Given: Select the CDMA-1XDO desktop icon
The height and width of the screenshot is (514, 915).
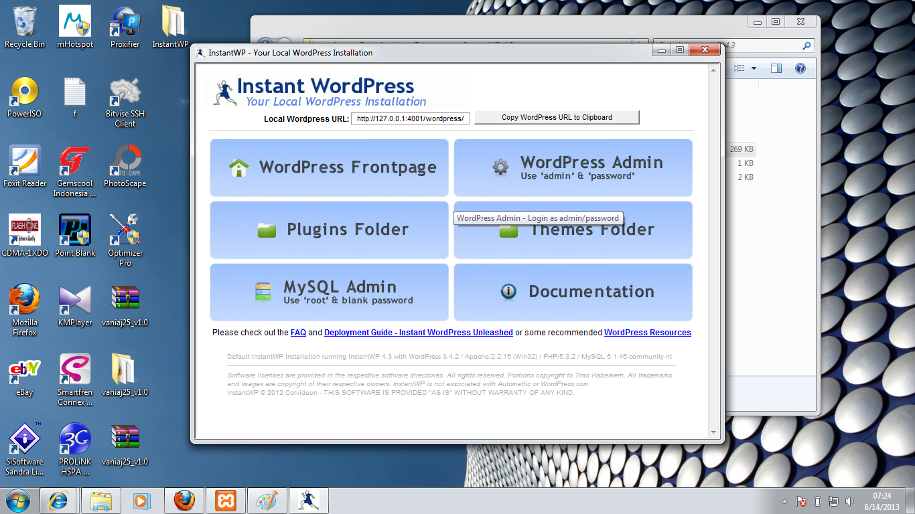Looking at the screenshot, I should click(x=25, y=236).
